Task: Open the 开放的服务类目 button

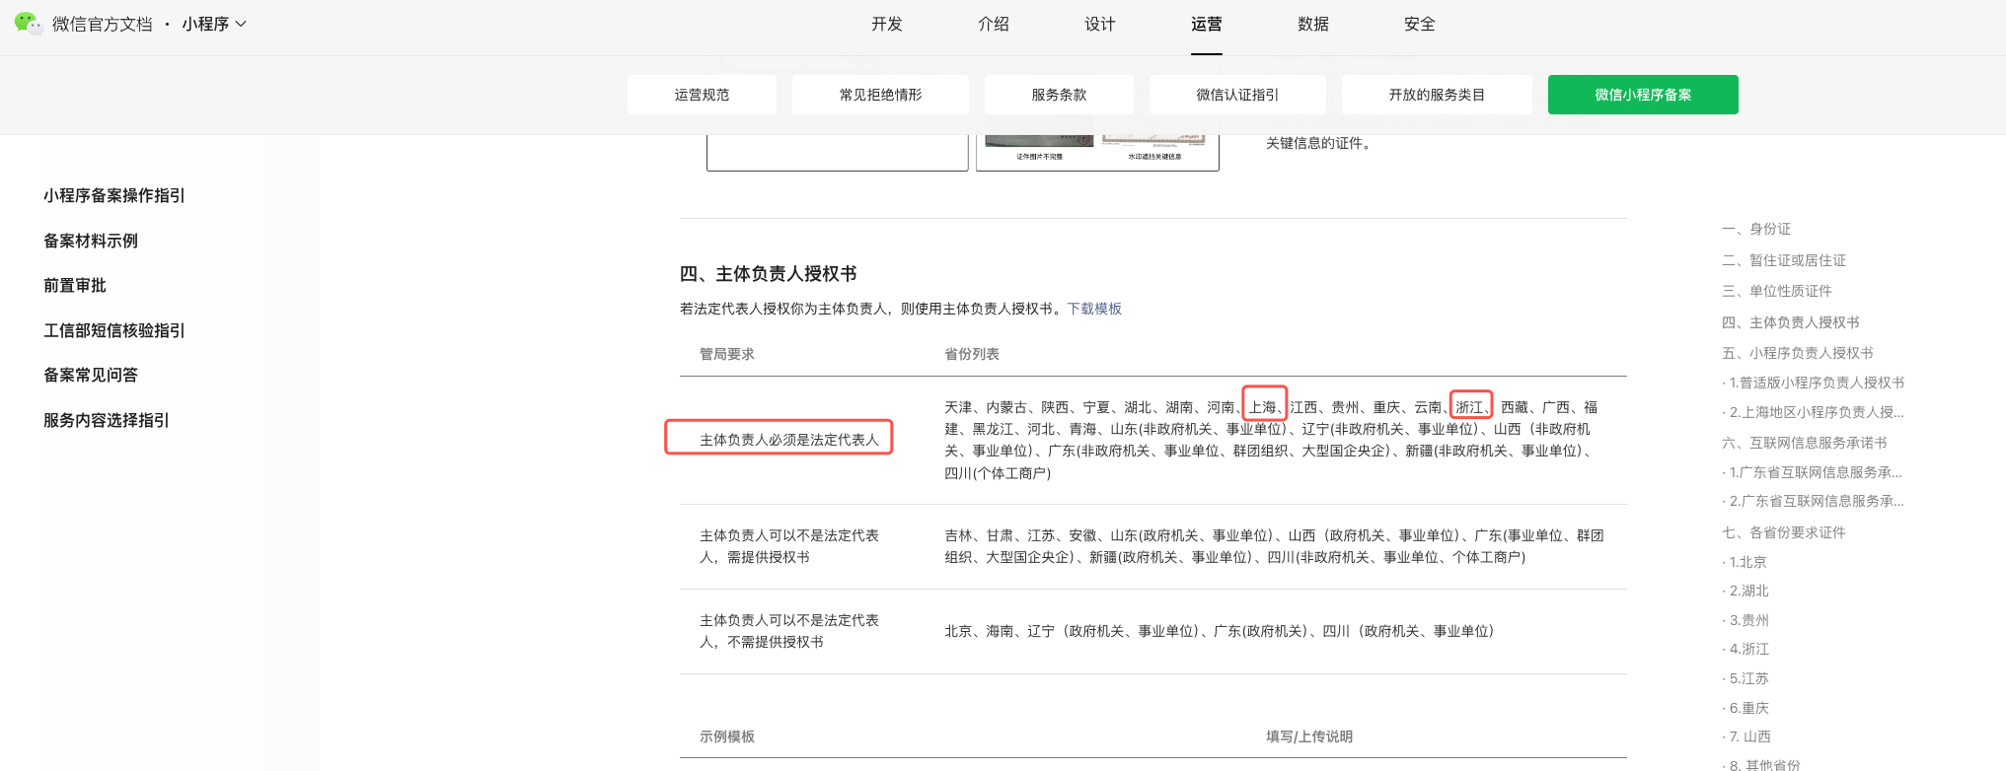Action: pos(1437,95)
